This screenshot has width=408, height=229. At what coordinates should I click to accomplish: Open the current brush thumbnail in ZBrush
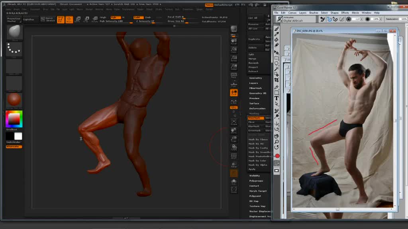tap(14, 33)
